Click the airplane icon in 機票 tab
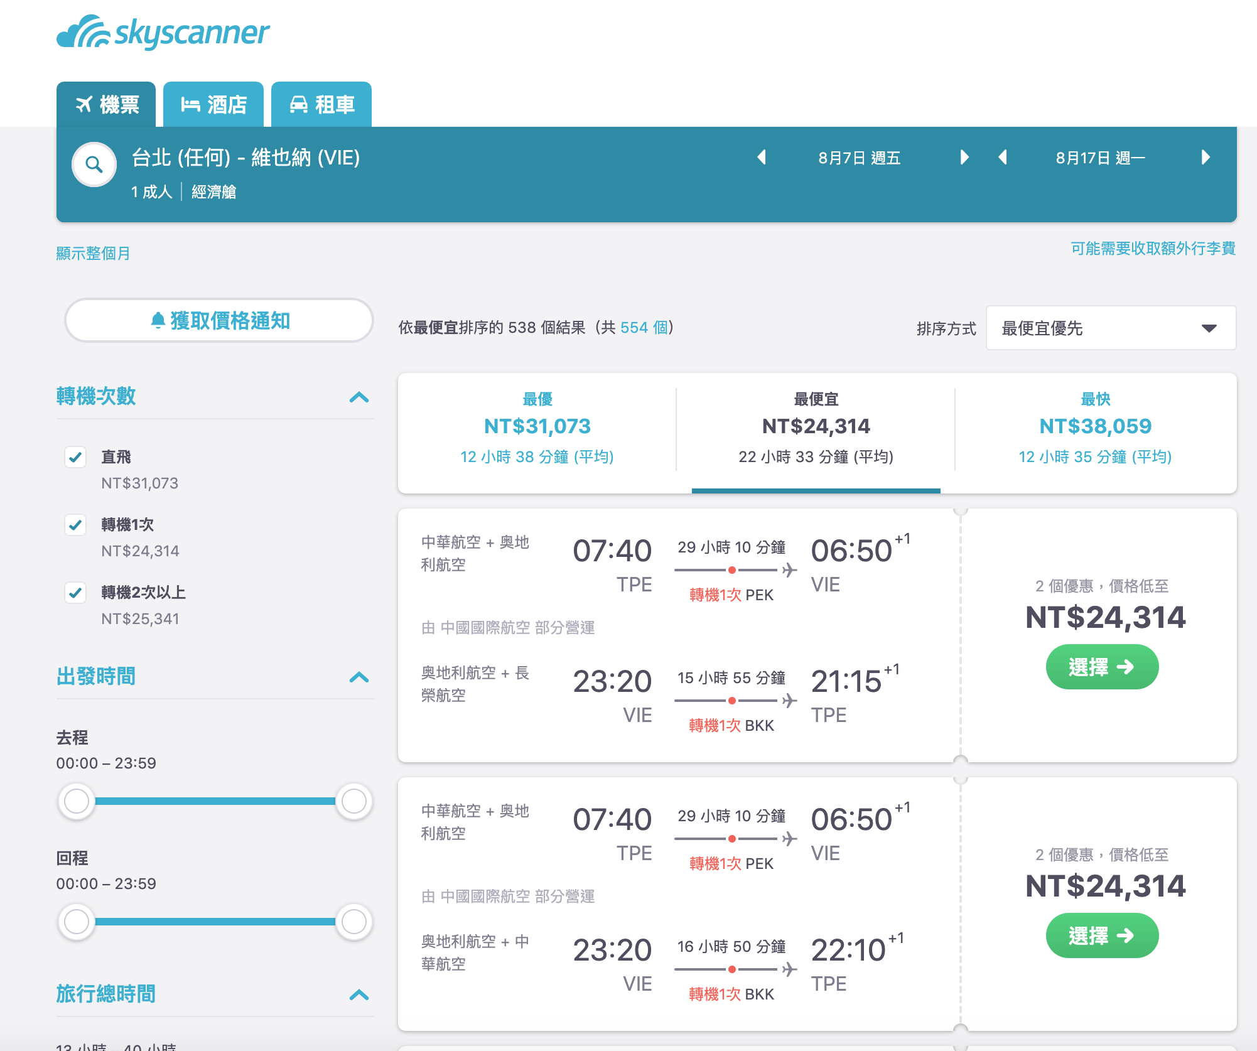The image size is (1257, 1051). pos(84,104)
